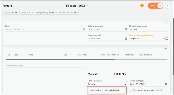Collapse the invoice items section
Screen dimensions: 174x95
click(166, 48)
